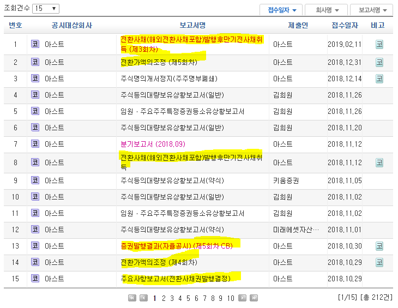Click purple 코 icon in row 8
The height and width of the screenshot is (308, 398).
click(x=35, y=162)
